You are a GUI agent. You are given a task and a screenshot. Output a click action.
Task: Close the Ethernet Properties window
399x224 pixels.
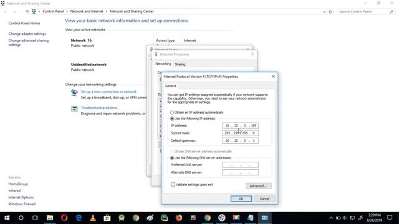point(252,54)
